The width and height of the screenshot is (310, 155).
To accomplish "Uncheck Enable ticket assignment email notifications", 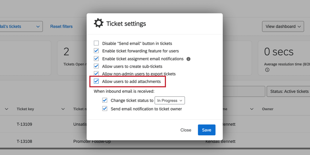I will (x=96, y=59).
